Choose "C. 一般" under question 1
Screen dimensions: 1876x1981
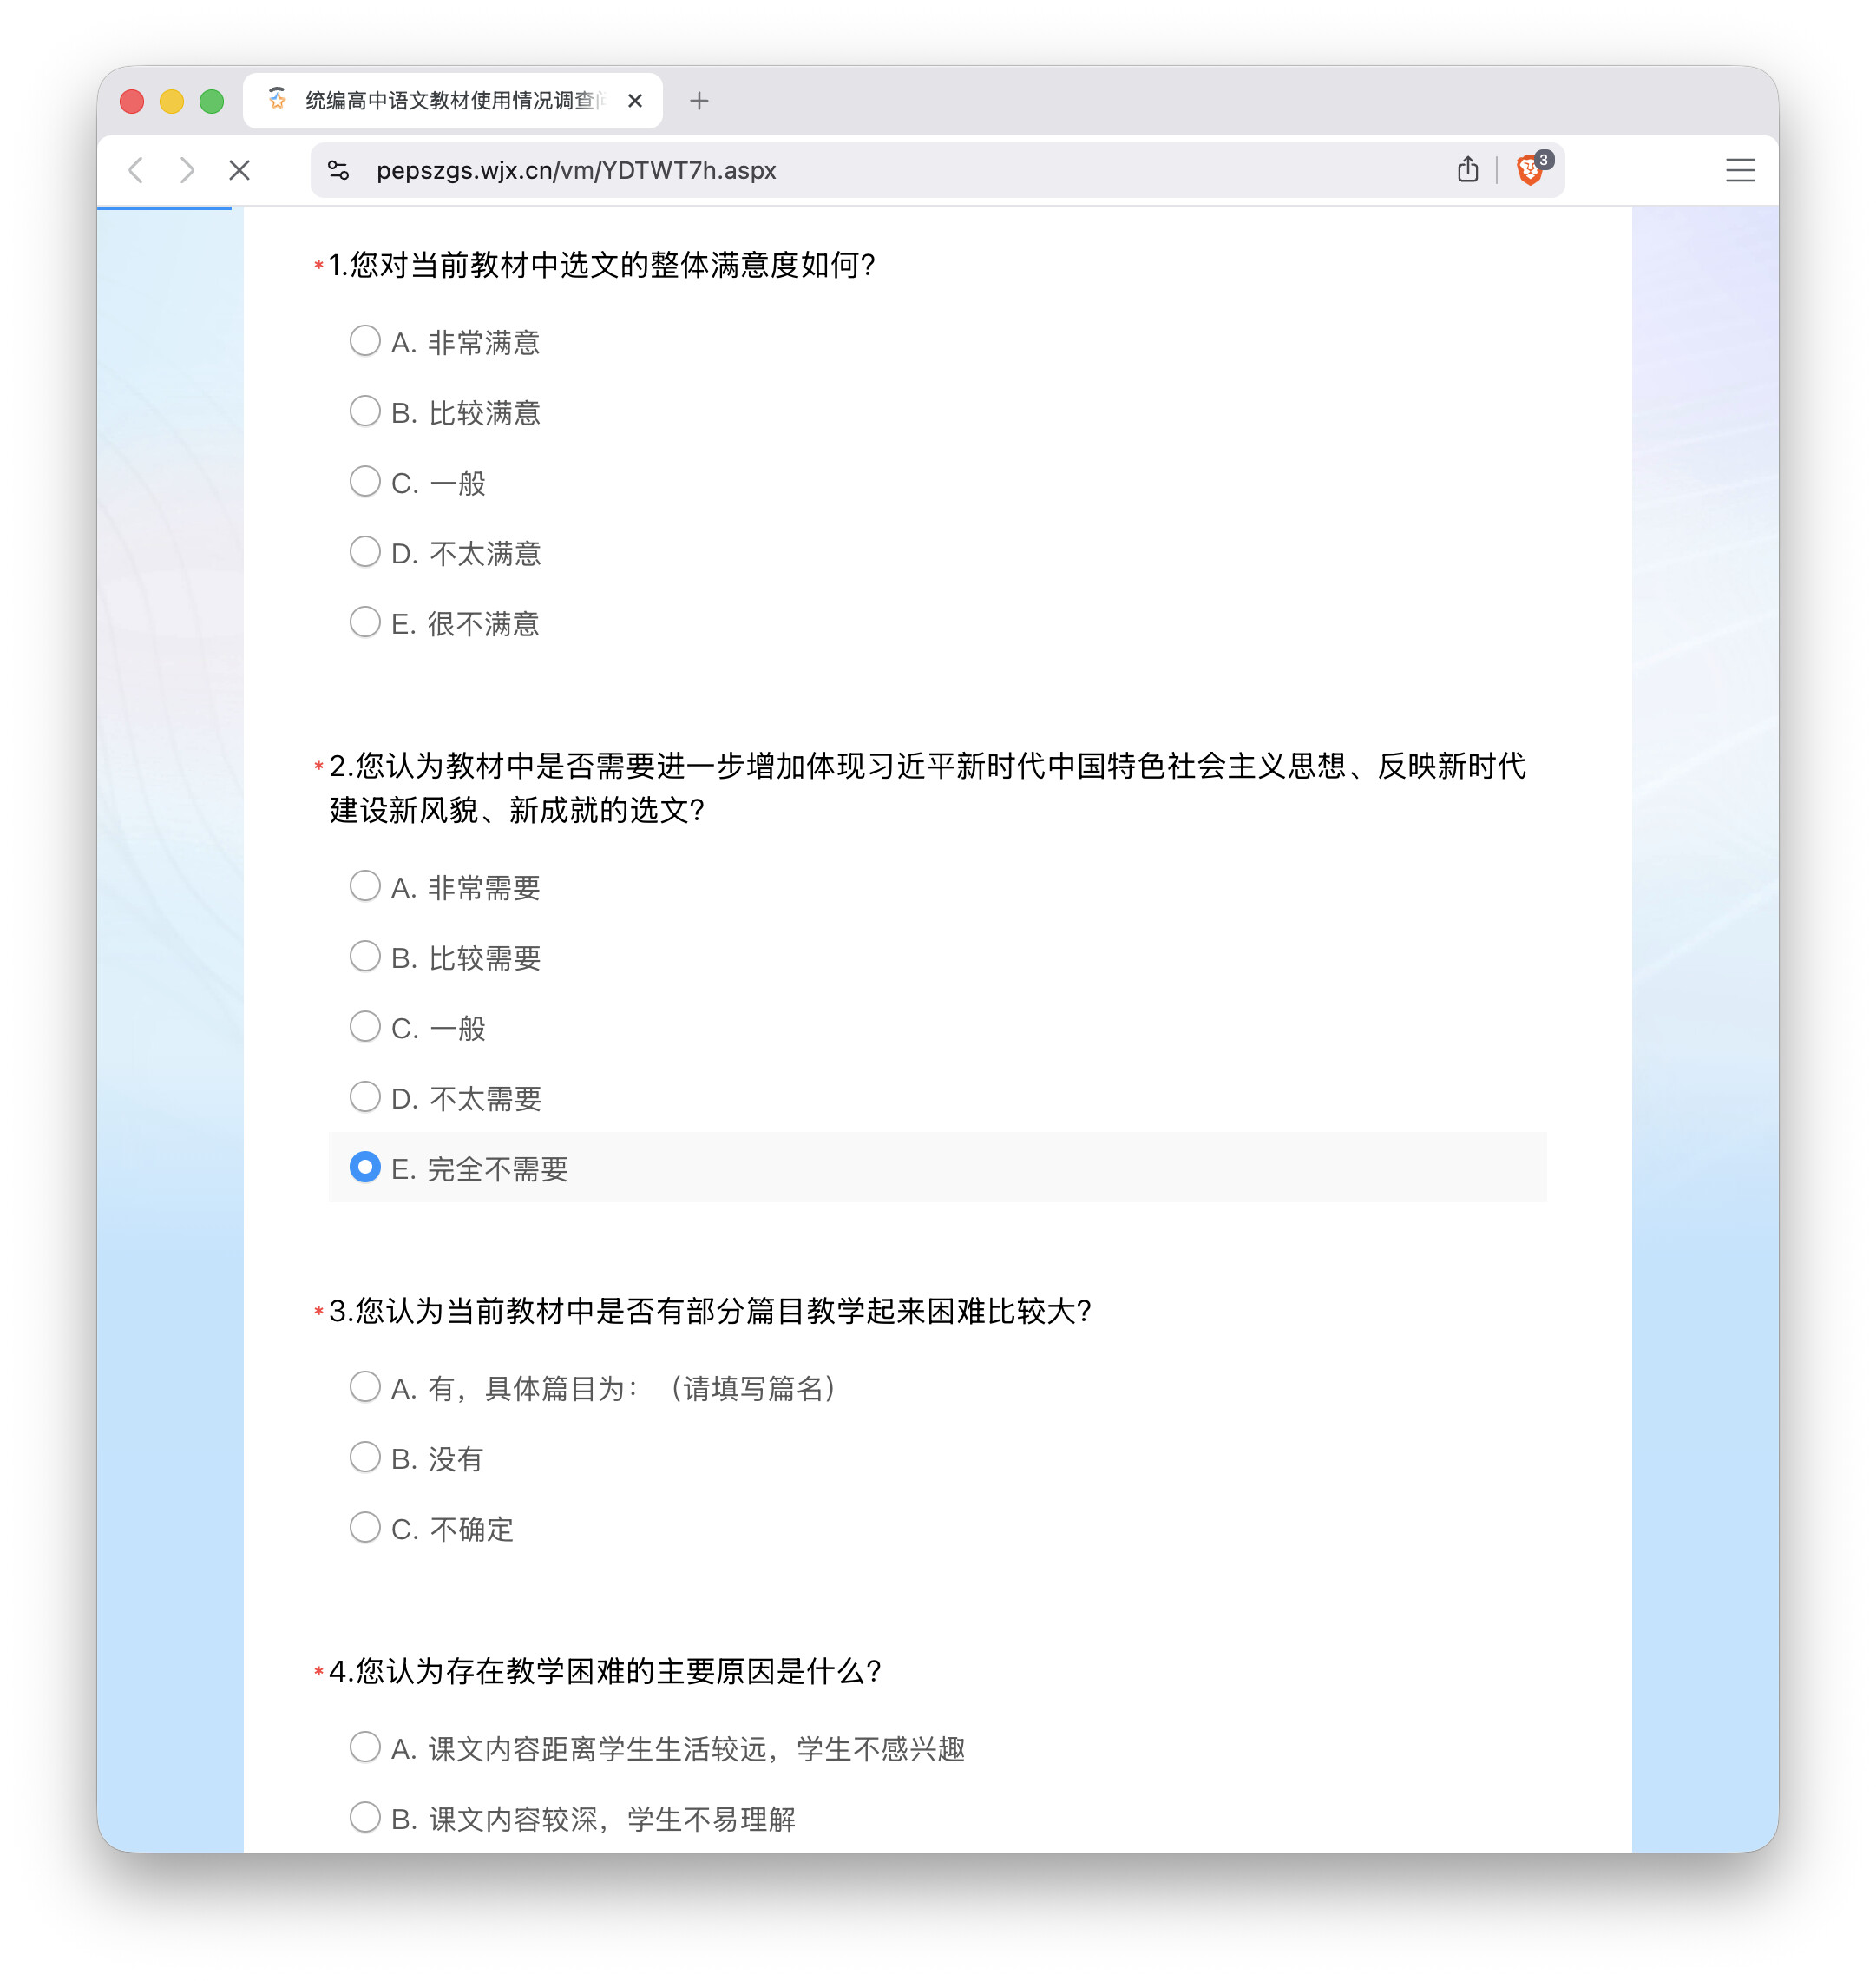click(x=366, y=481)
